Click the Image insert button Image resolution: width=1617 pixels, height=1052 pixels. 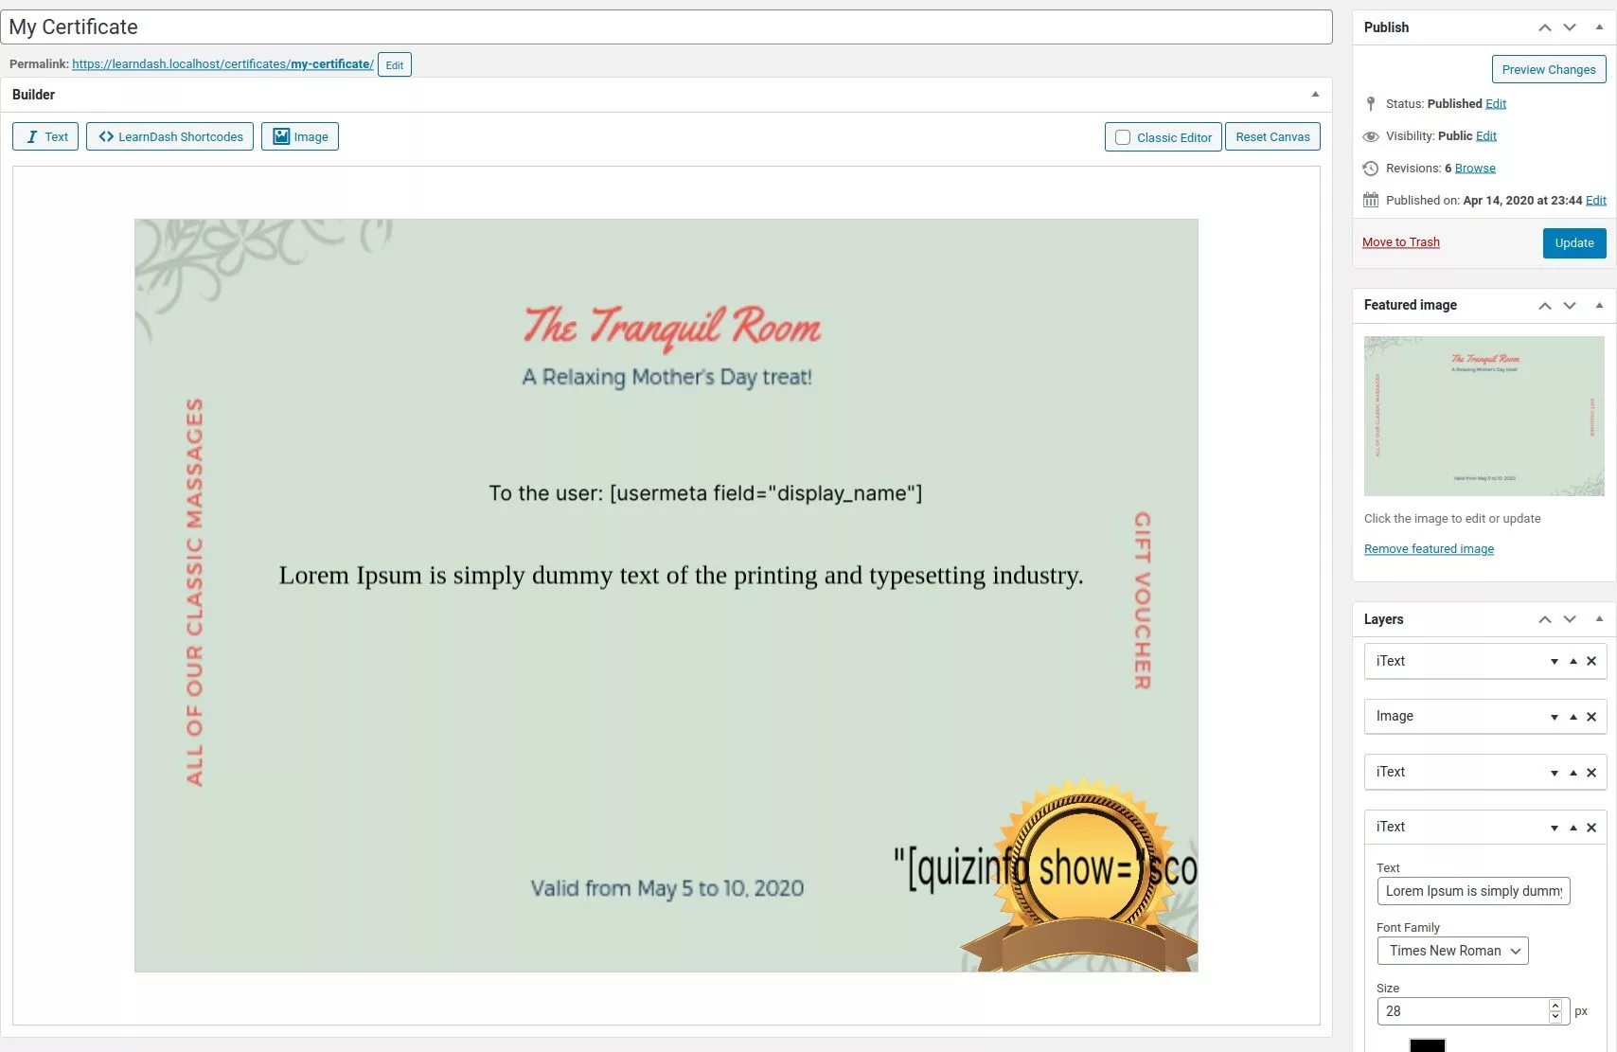point(300,136)
